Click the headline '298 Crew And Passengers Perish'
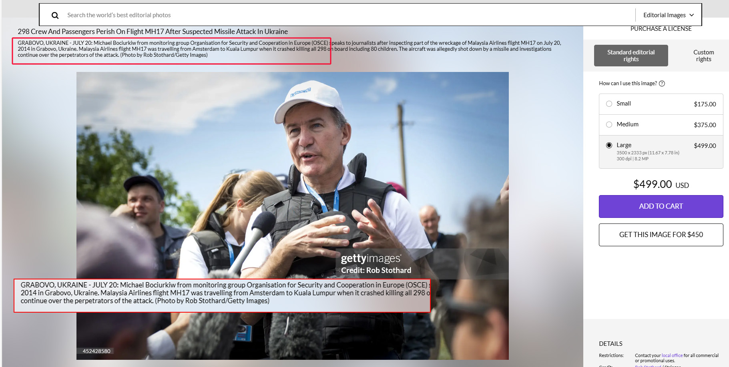This screenshot has width=729, height=367. pos(153,32)
